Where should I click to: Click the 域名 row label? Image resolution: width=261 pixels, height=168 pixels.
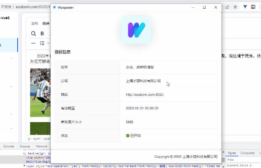pos(64,95)
